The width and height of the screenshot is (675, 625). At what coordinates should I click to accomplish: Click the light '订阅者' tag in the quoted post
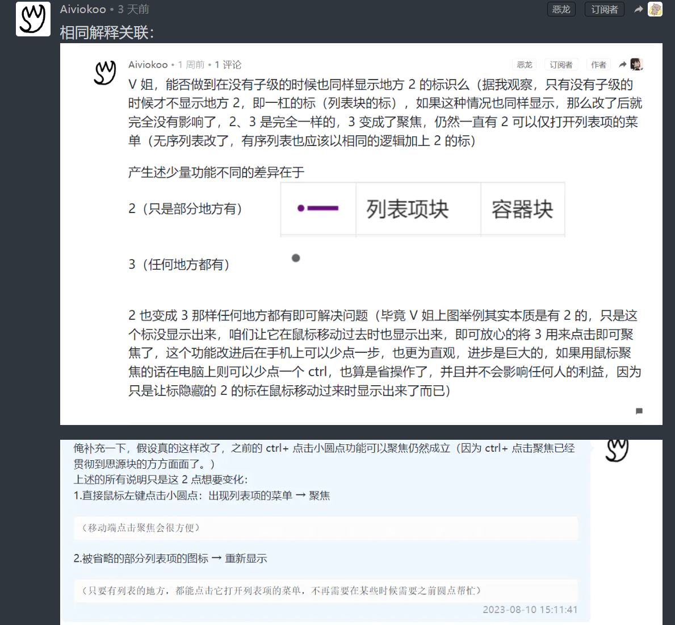point(561,65)
